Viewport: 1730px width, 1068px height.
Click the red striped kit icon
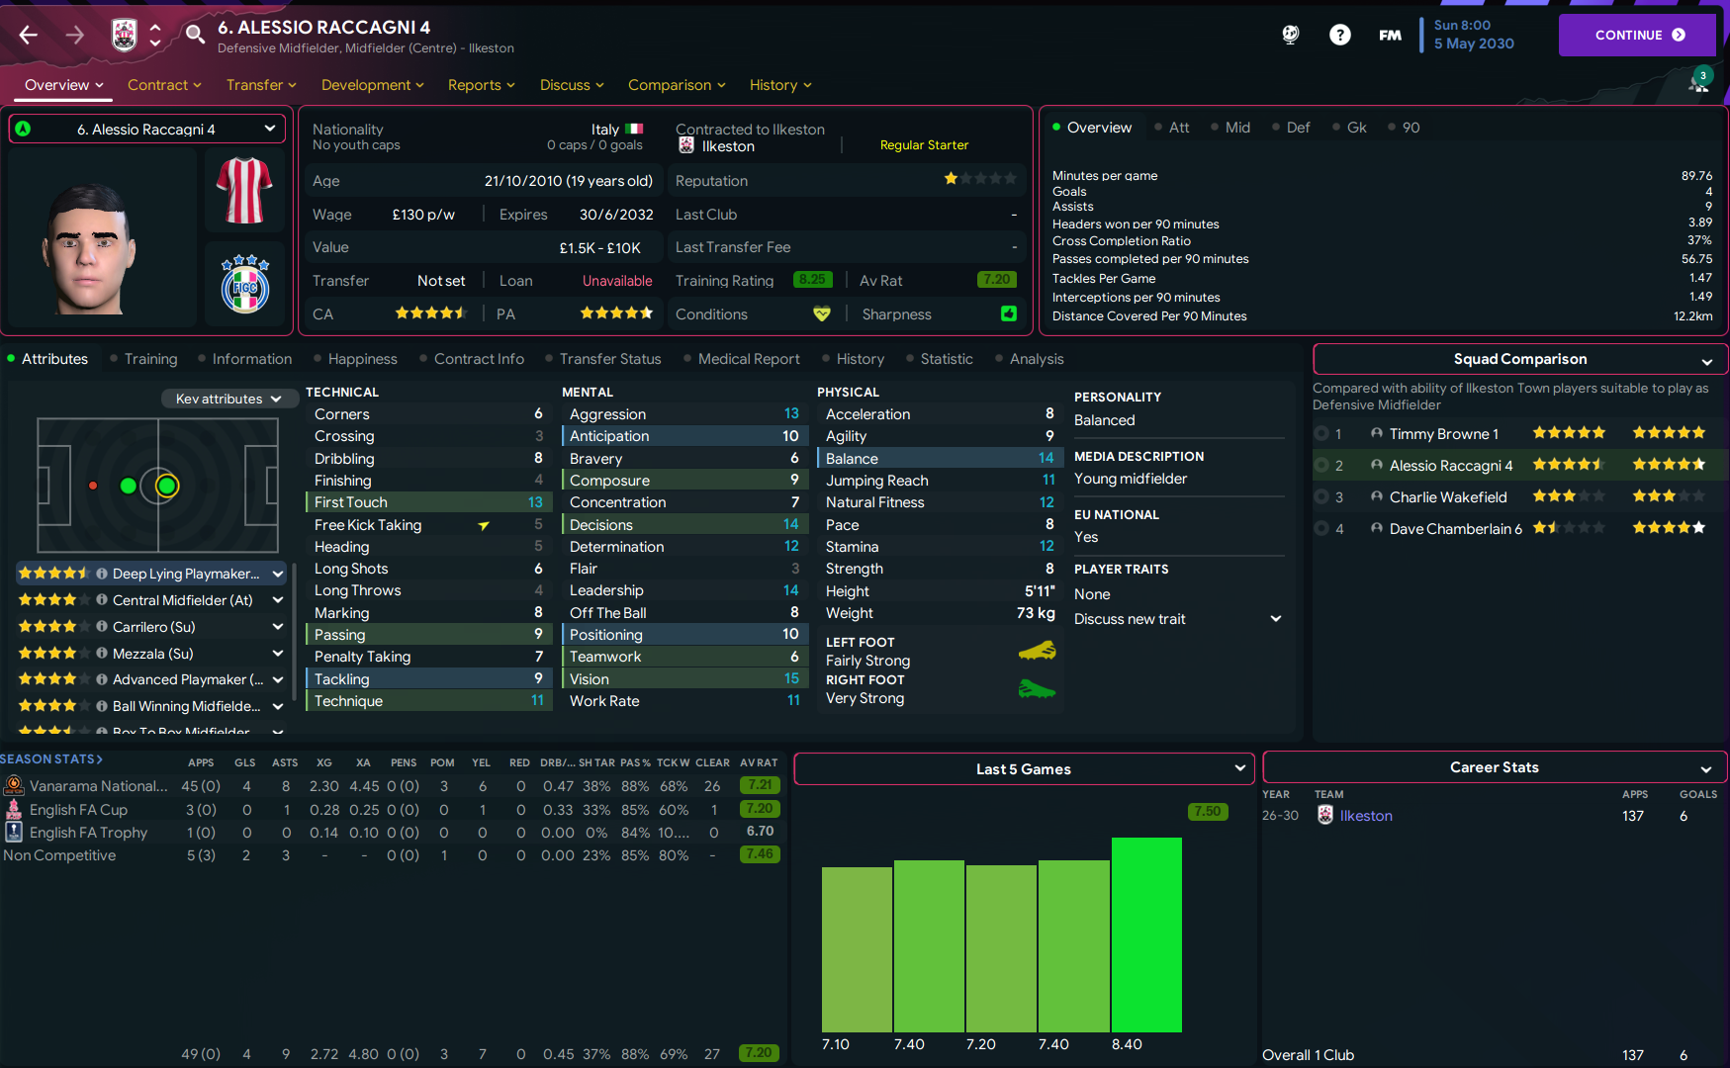[244, 191]
